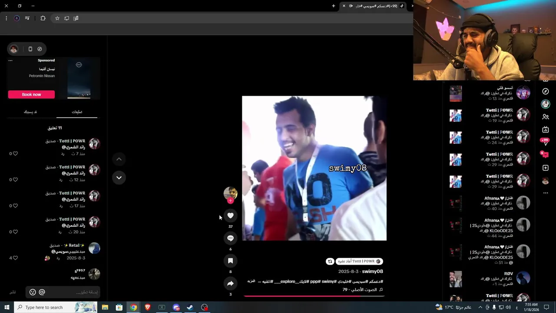
Task: Open the TikTok logo icon in the top-left pill
Action: [40, 49]
